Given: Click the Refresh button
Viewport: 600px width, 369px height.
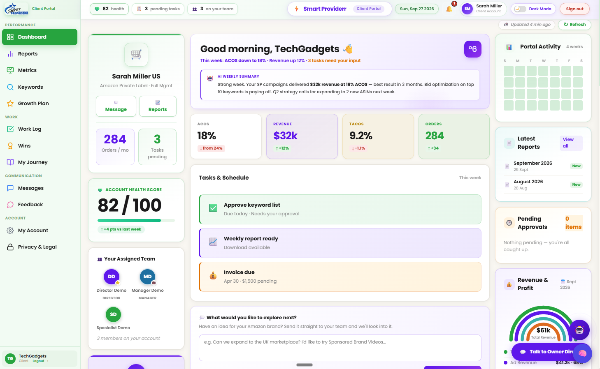Looking at the screenshot, I should coord(574,25).
